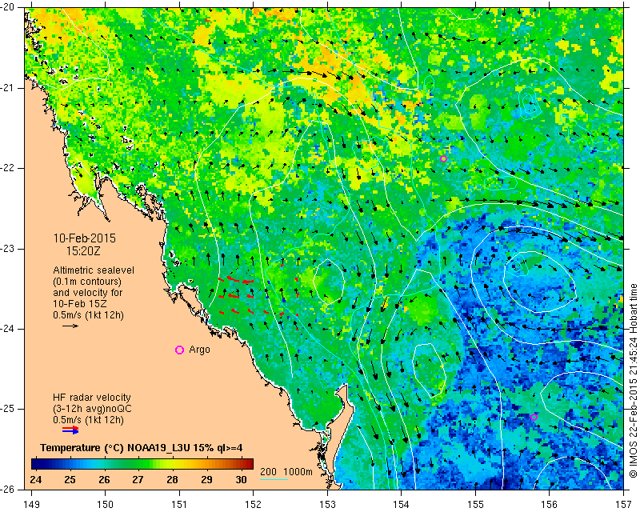Click the longitude axis label '150'

[106, 505]
